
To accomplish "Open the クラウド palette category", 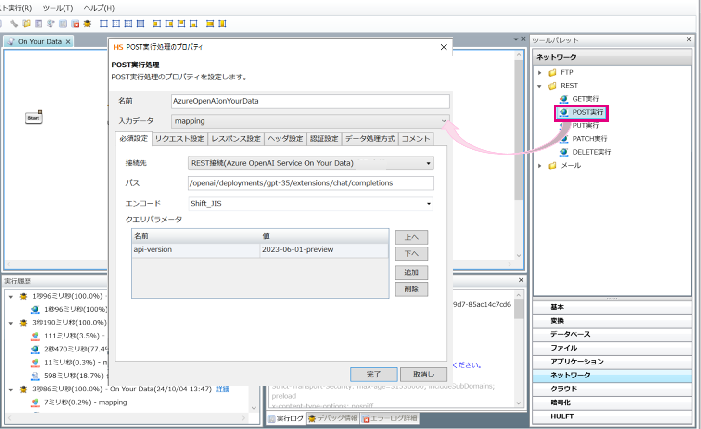I will (x=612, y=389).
